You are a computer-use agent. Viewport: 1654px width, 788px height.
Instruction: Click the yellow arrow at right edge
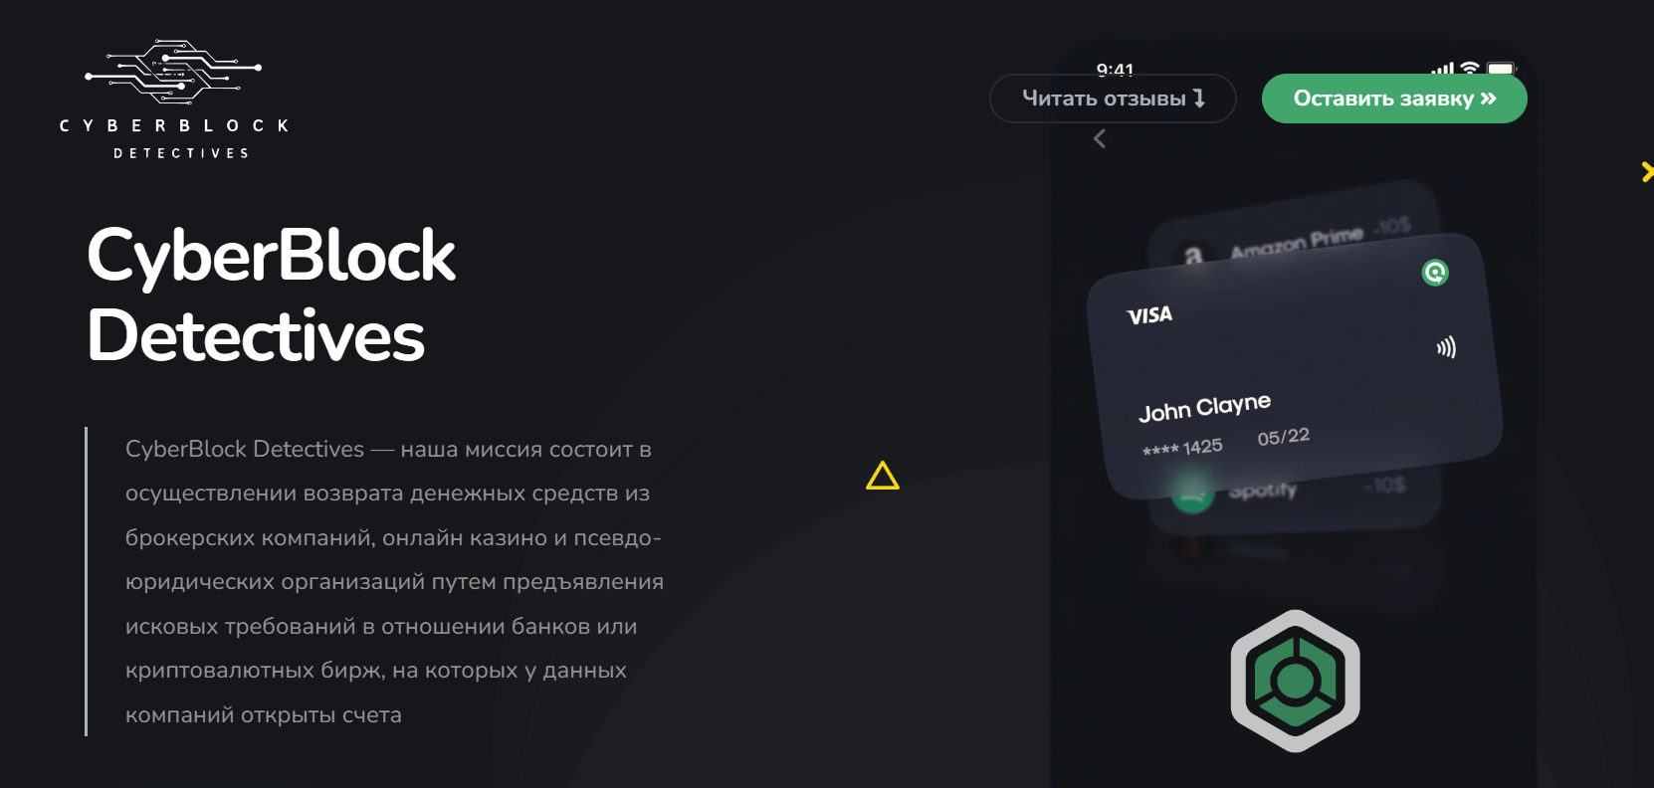[x=1647, y=172]
